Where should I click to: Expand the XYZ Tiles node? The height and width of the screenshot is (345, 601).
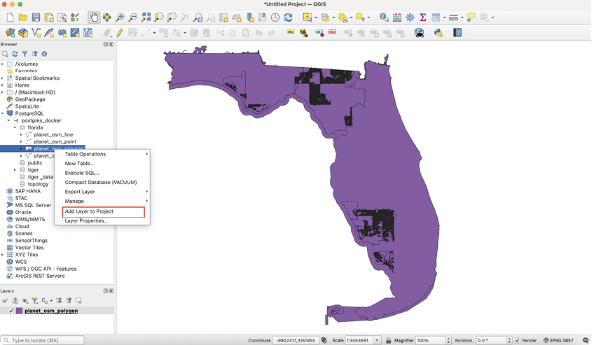pos(3,255)
